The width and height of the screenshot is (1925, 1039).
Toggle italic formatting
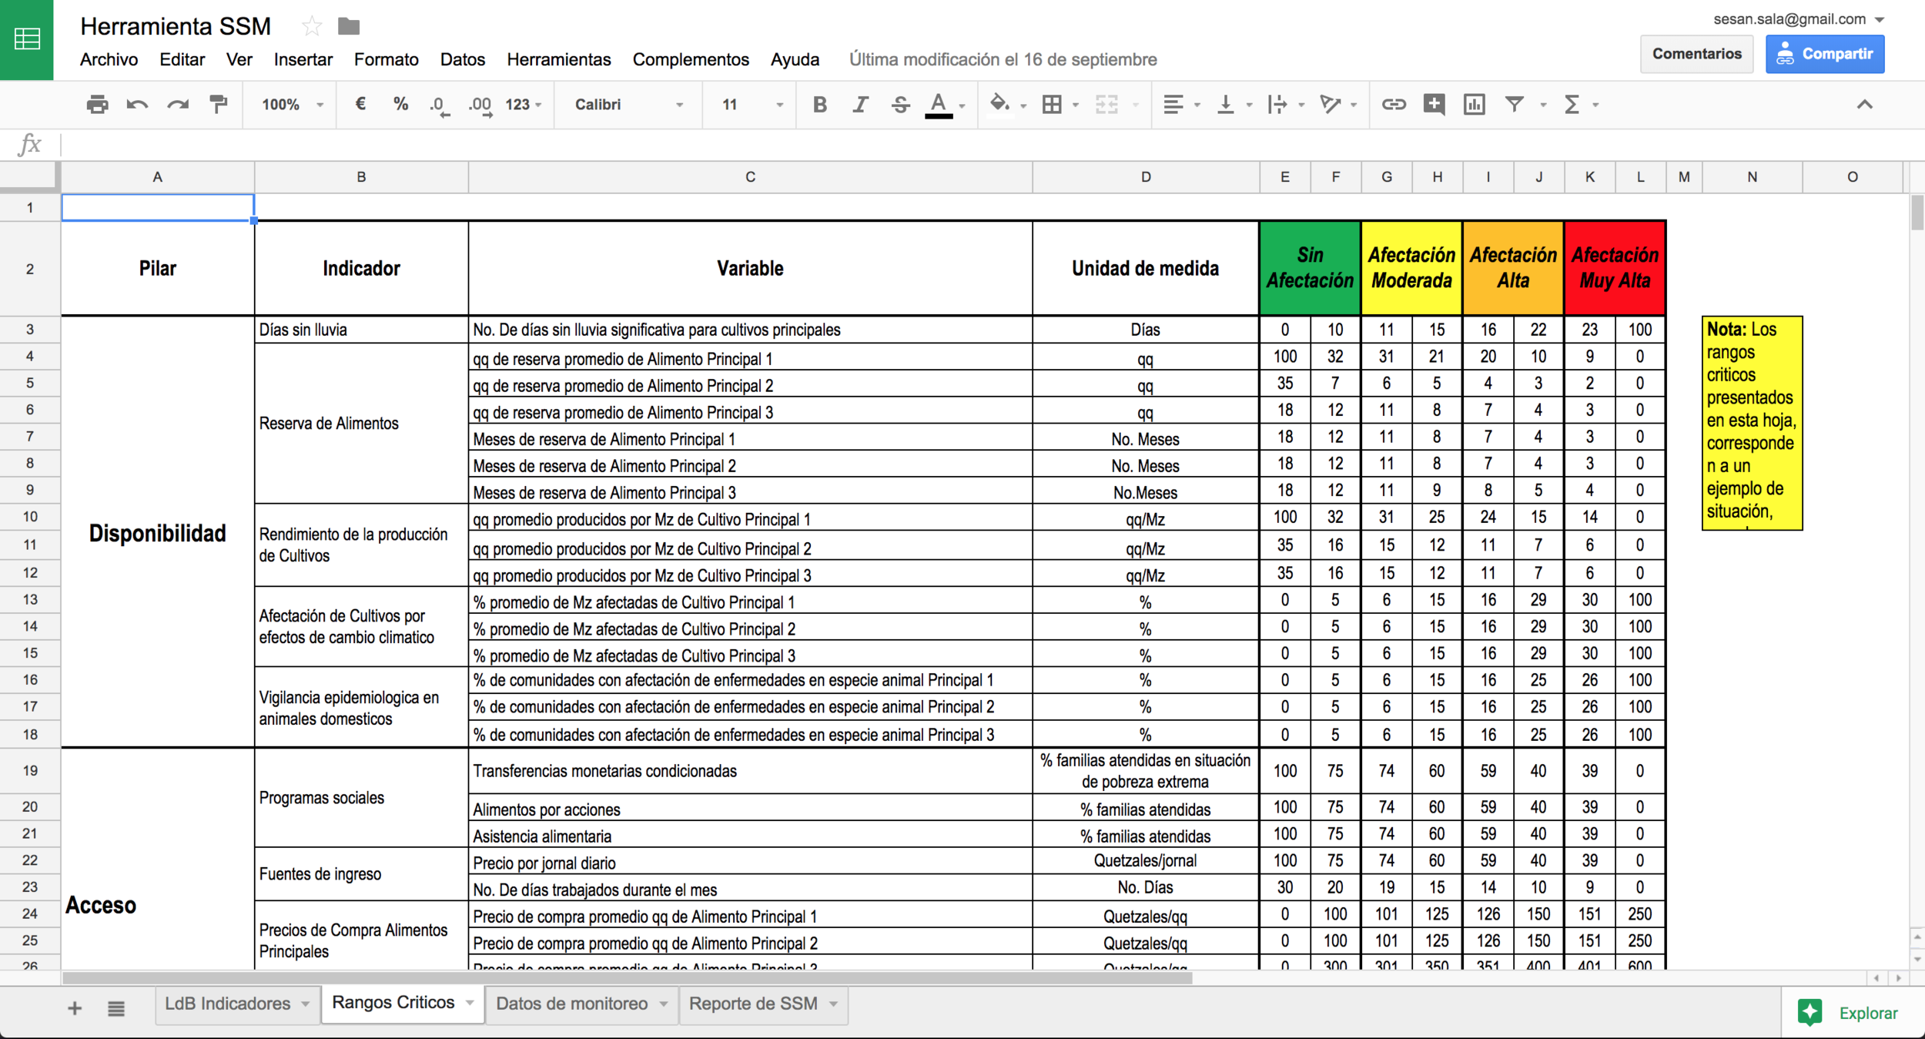pos(860,104)
